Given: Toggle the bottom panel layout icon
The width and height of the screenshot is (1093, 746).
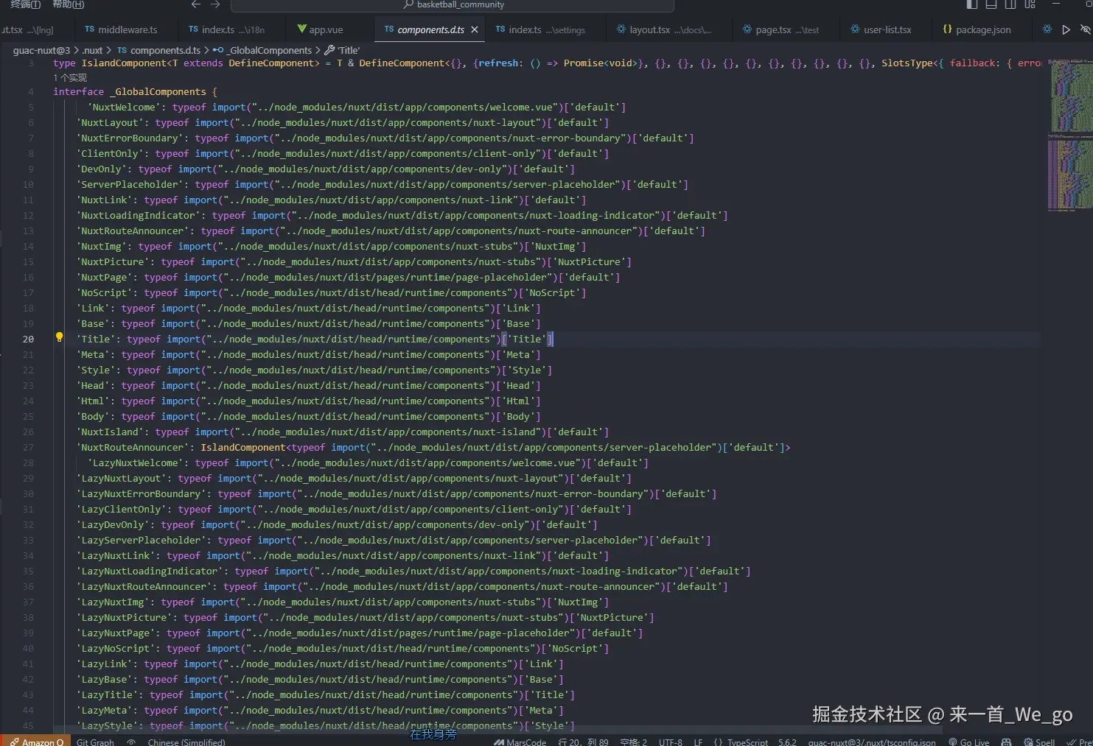Looking at the screenshot, I should (991, 4).
